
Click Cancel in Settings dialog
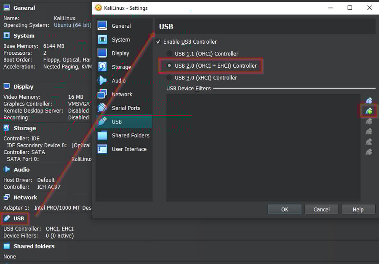pyautogui.click(x=321, y=209)
